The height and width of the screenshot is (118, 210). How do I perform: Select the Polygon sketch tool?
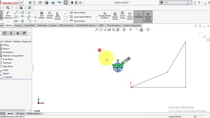23,21
